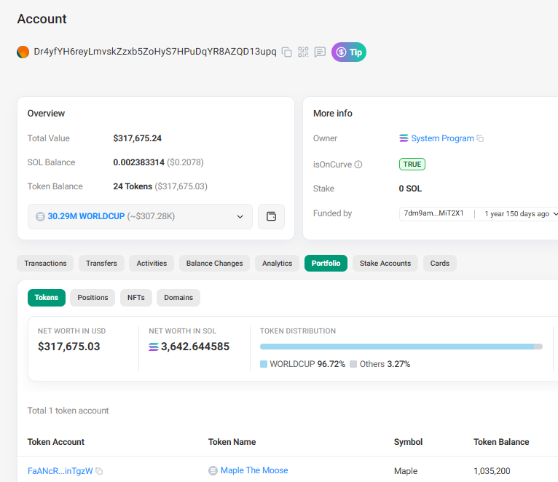Click the WORLDCUP 96.72% legend label
Viewport: 558px width, 482px height.
[x=307, y=364]
